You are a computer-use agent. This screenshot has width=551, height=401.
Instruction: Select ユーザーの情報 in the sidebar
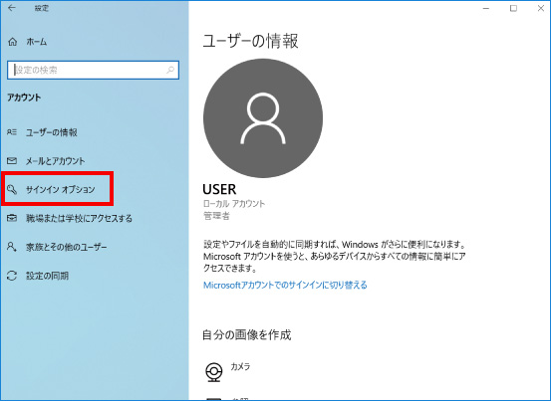point(51,132)
